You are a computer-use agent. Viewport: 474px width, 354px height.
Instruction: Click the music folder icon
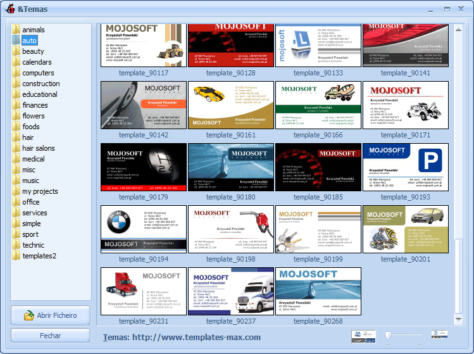click(x=16, y=180)
